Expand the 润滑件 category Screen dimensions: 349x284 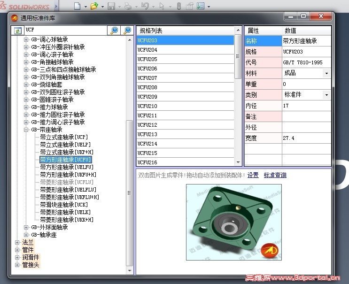click(17, 257)
